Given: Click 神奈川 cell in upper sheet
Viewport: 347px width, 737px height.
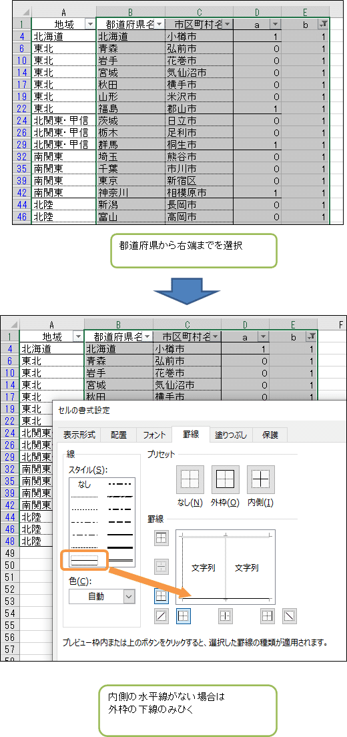Looking at the screenshot, I should click(131, 193).
